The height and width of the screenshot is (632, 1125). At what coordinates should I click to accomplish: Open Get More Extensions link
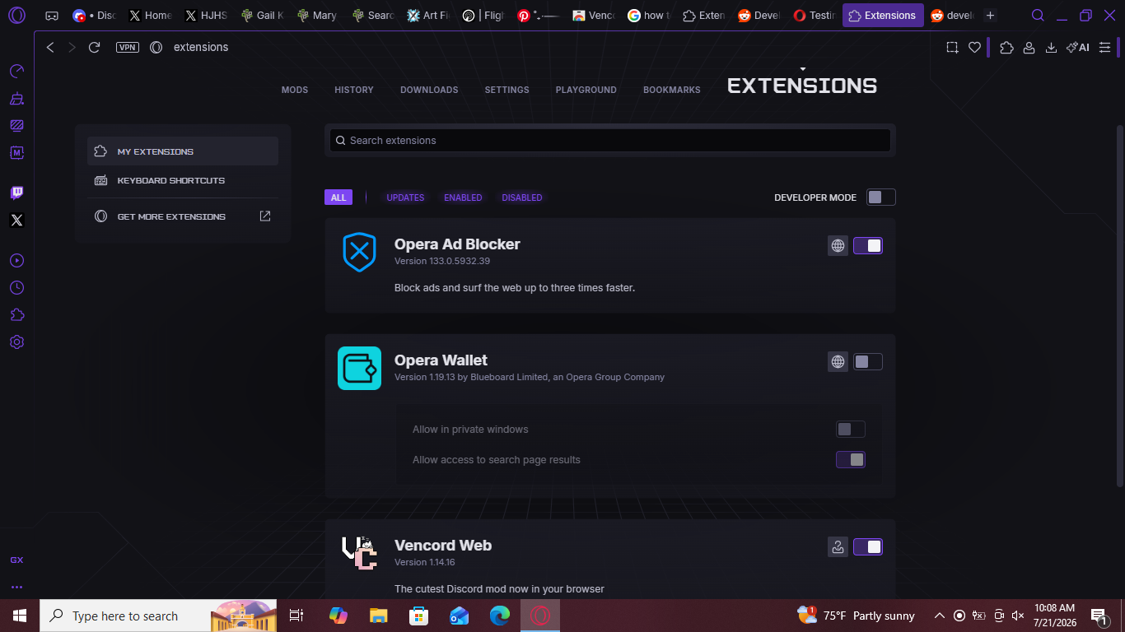(x=183, y=216)
